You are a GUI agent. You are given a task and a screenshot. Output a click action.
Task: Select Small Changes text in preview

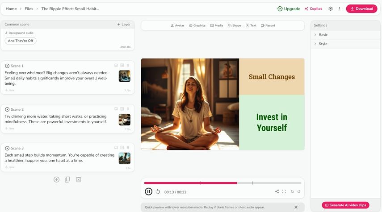point(272,77)
